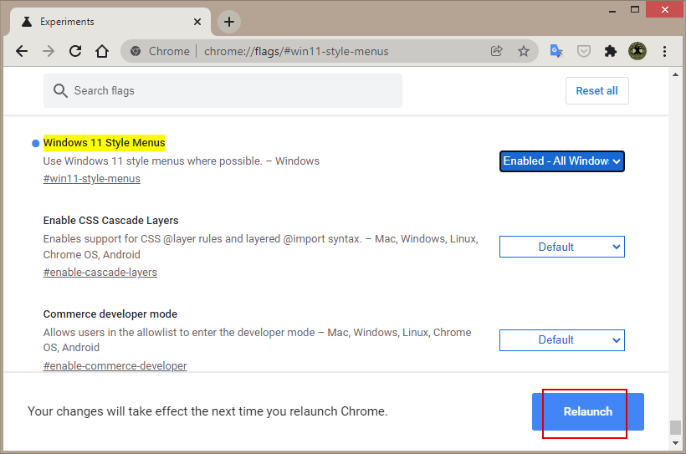Reload the Experiments page
The image size is (686, 454).
click(x=75, y=51)
